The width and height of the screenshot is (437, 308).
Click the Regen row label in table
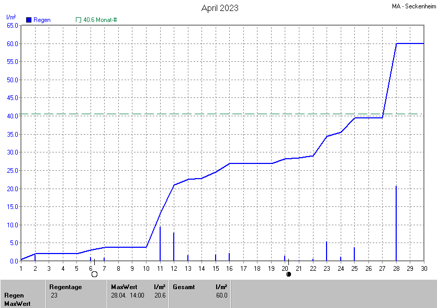(14, 295)
